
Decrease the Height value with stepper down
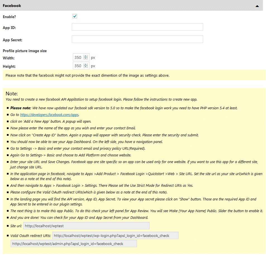[86, 67]
